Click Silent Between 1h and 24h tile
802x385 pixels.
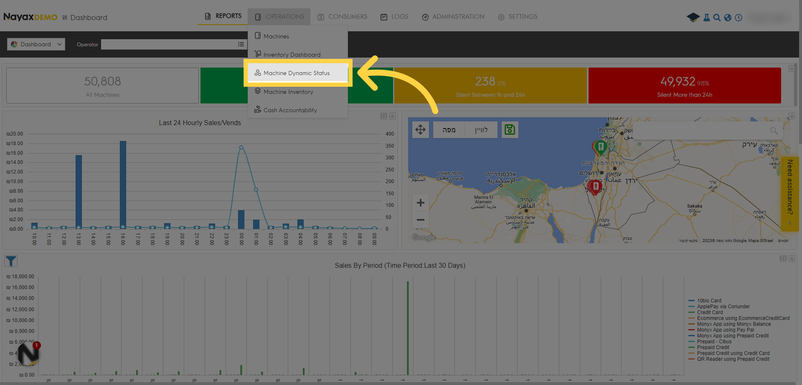(x=490, y=86)
